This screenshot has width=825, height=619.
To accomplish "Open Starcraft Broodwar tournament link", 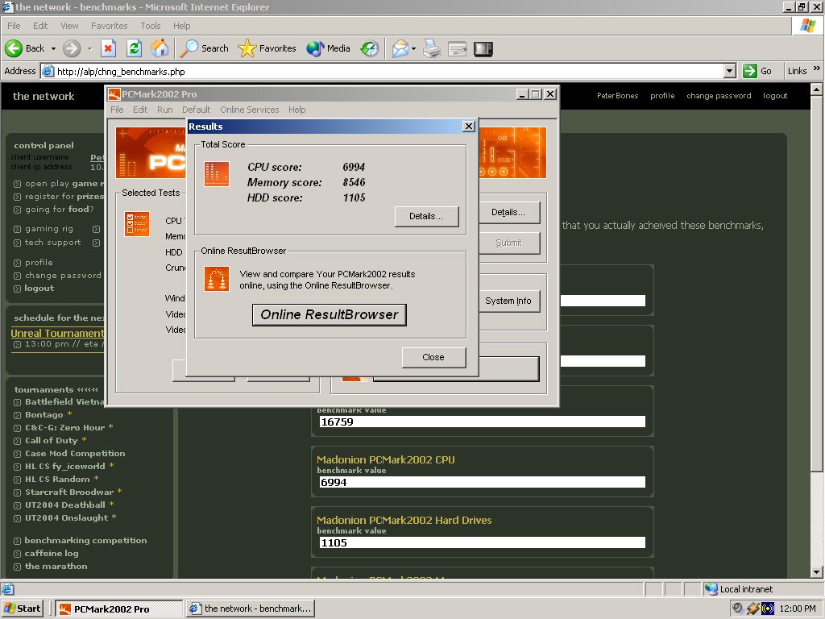I will point(69,492).
